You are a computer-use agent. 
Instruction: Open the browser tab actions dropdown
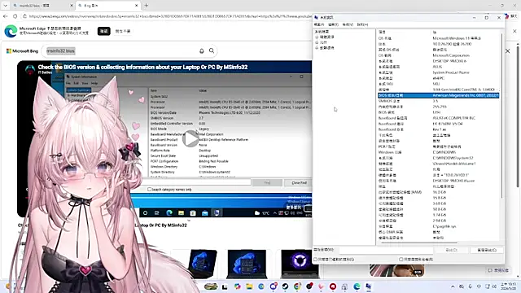click(x=6, y=6)
